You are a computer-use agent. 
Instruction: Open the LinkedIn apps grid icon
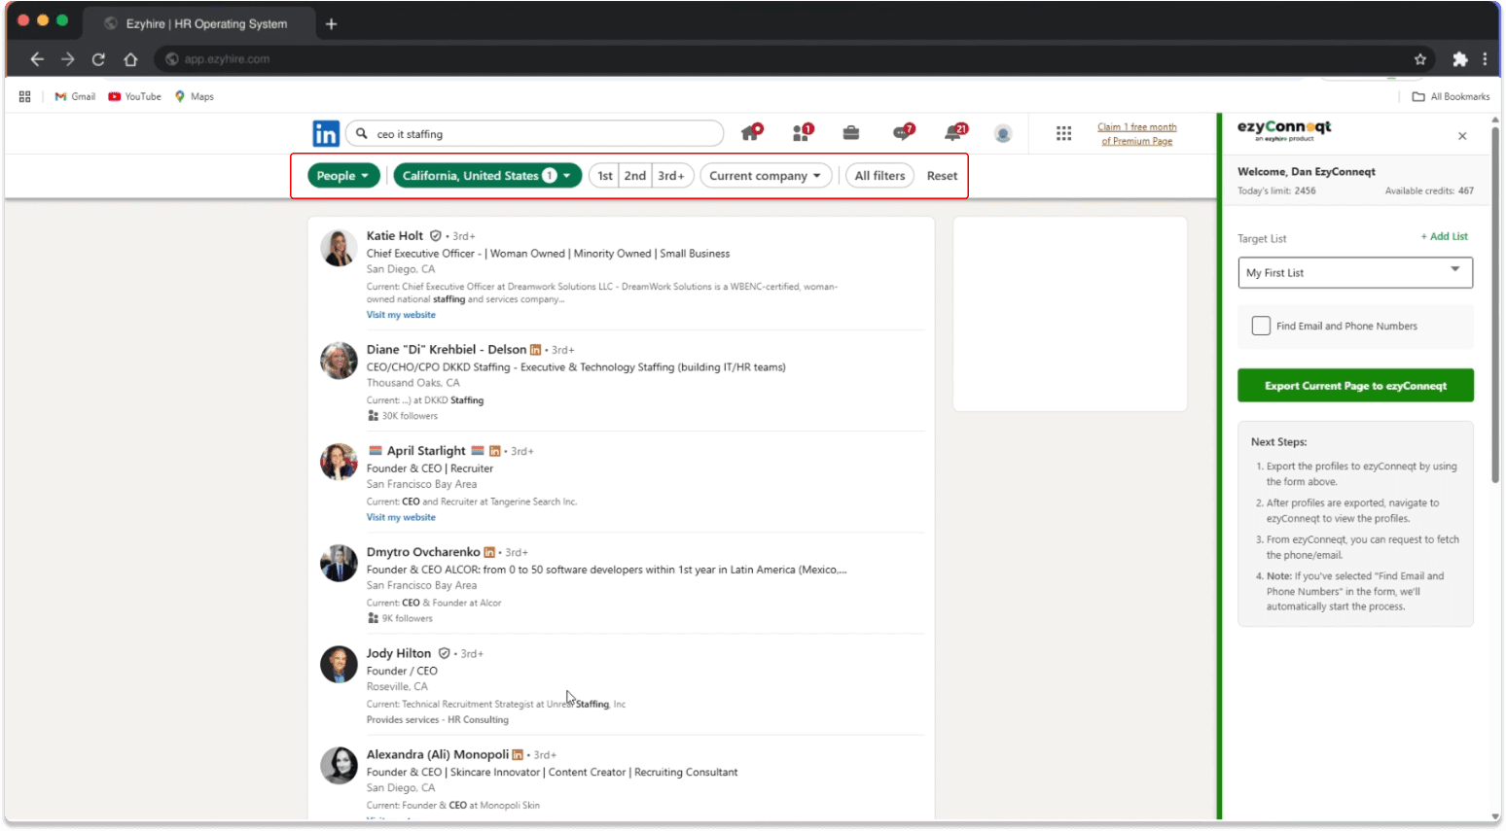pyautogui.click(x=1064, y=133)
